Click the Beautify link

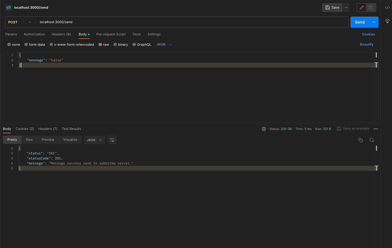point(367,44)
